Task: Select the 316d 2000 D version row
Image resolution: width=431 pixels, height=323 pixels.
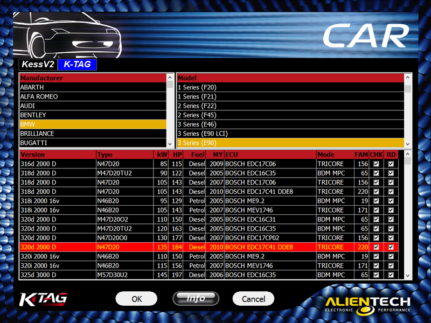Action: (209, 164)
